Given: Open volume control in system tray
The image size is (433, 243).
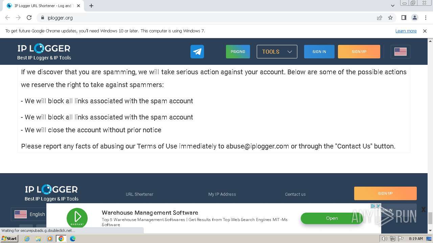Looking at the screenshot, I should (385, 239).
